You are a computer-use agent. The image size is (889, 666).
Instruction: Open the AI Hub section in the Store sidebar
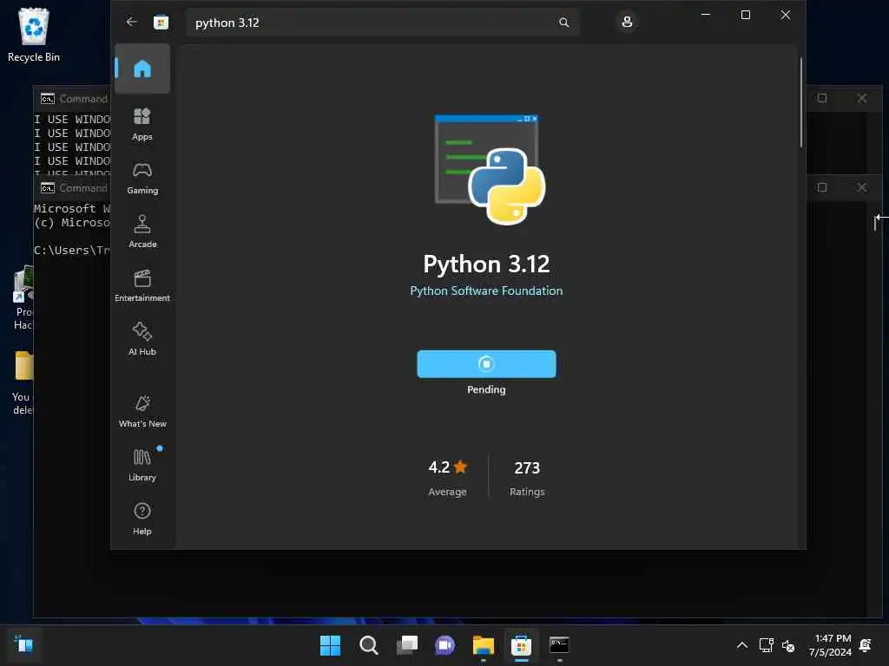click(142, 339)
